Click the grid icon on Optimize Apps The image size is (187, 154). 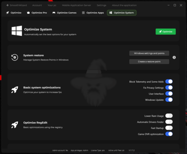click(x=83, y=13)
